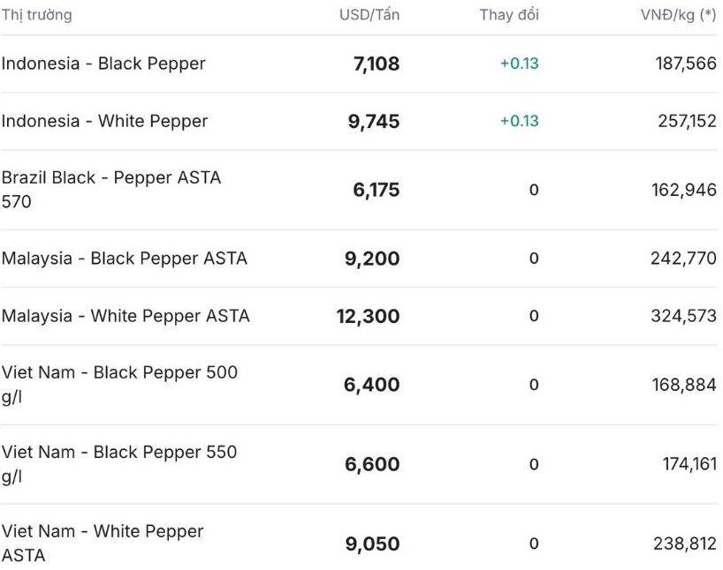The image size is (723, 570).
Task: Click the VNĐ/kg (*) column header
Action: pyautogui.click(x=678, y=15)
